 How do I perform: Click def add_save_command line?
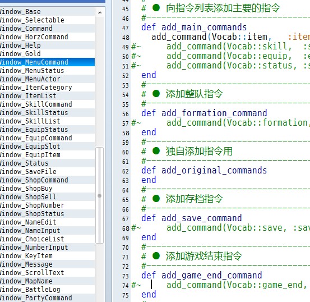tap(192, 218)
